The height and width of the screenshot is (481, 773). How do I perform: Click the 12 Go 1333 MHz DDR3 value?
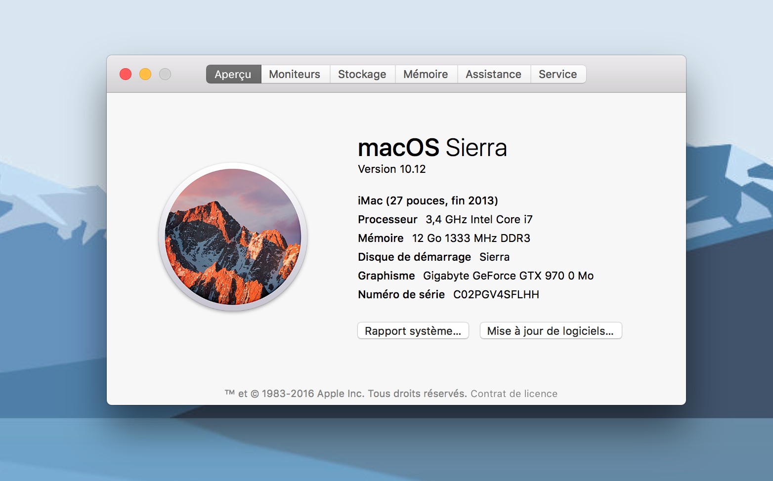(x=471, y=238)
